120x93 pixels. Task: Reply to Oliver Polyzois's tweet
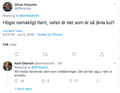click(17, 54)
